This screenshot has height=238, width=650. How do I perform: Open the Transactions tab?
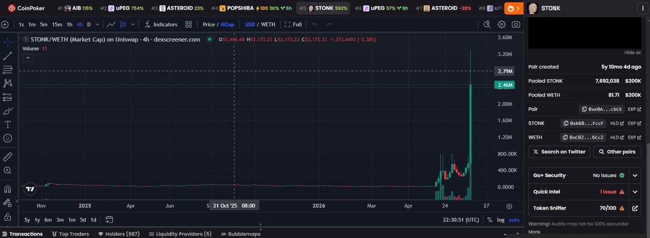(x=22, y=234)
